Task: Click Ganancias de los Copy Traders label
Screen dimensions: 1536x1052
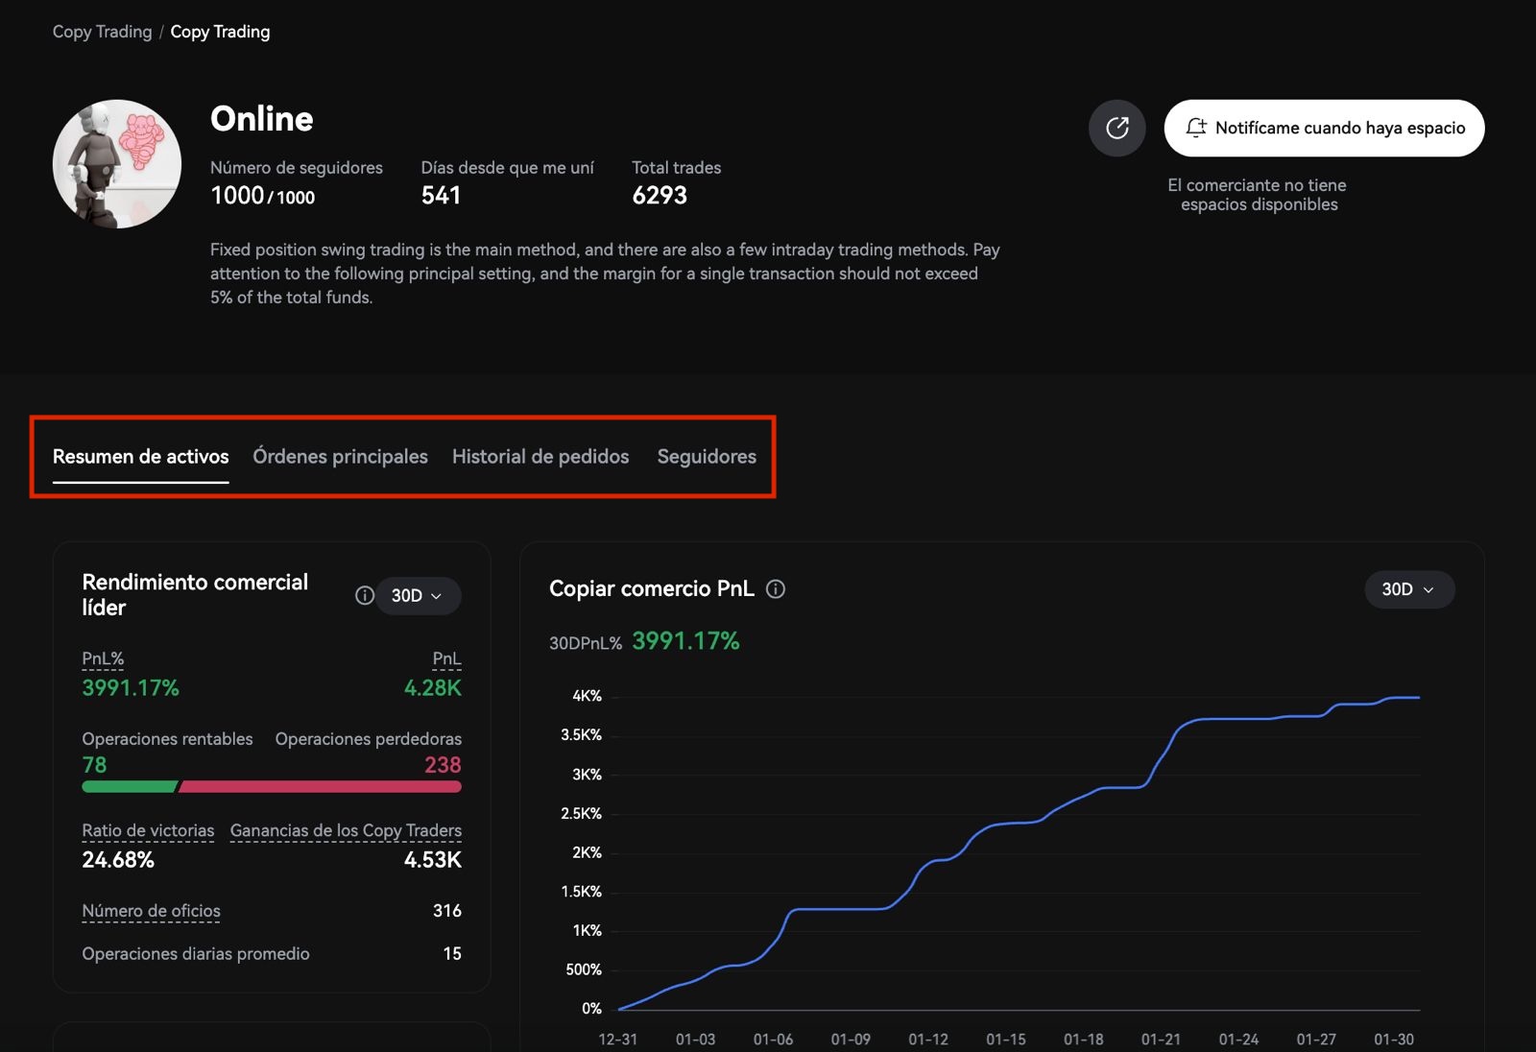Action: tap(346, 830)
